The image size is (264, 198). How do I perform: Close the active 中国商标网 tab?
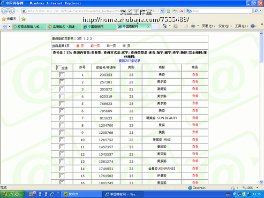[148, 27]
